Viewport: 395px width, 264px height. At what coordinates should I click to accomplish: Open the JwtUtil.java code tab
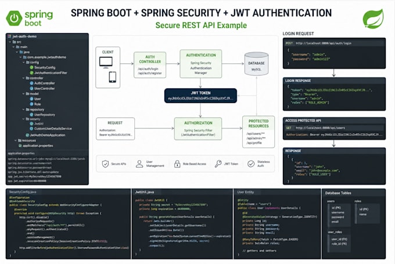pyautogui.click(x=144, y=192)
